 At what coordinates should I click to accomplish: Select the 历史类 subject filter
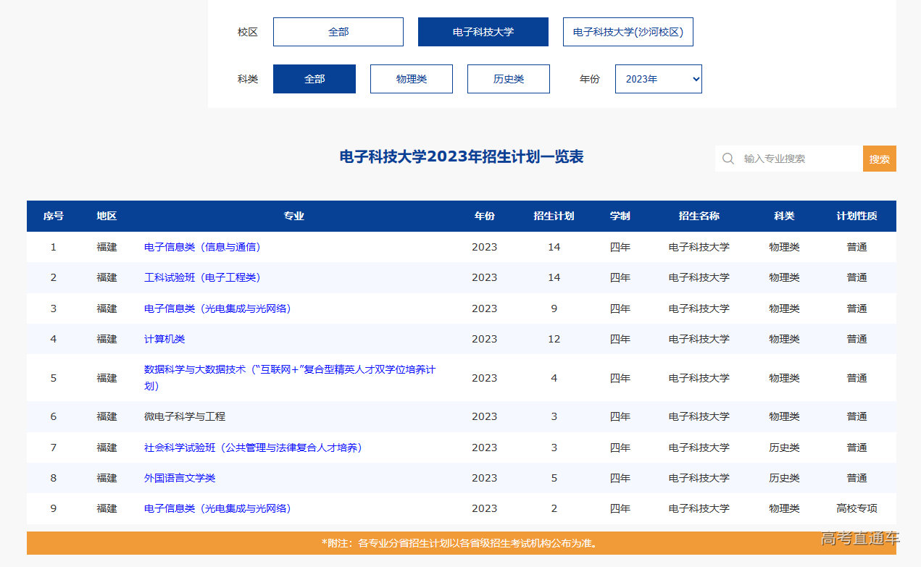[x=508, y=78]
